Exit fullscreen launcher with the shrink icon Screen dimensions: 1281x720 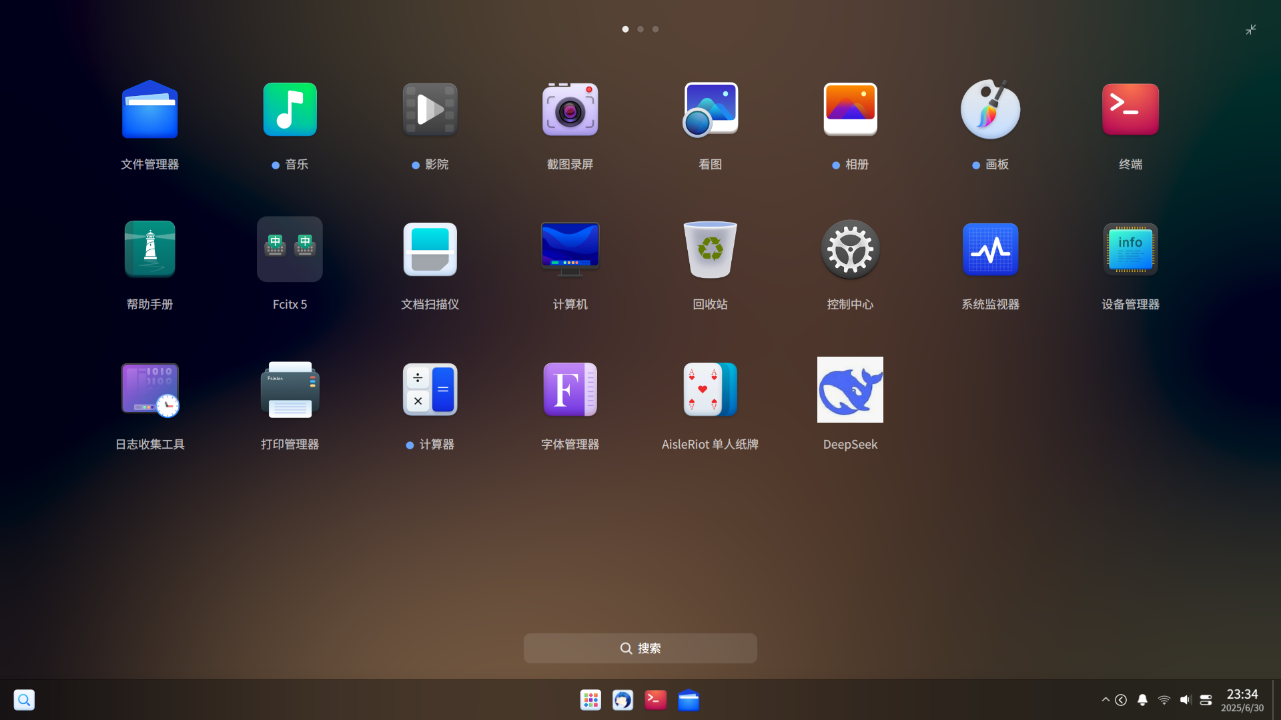click(x=1251, y=29)
